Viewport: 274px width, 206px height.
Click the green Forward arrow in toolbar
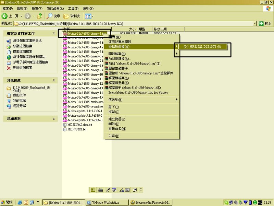(x=27, y=16)
